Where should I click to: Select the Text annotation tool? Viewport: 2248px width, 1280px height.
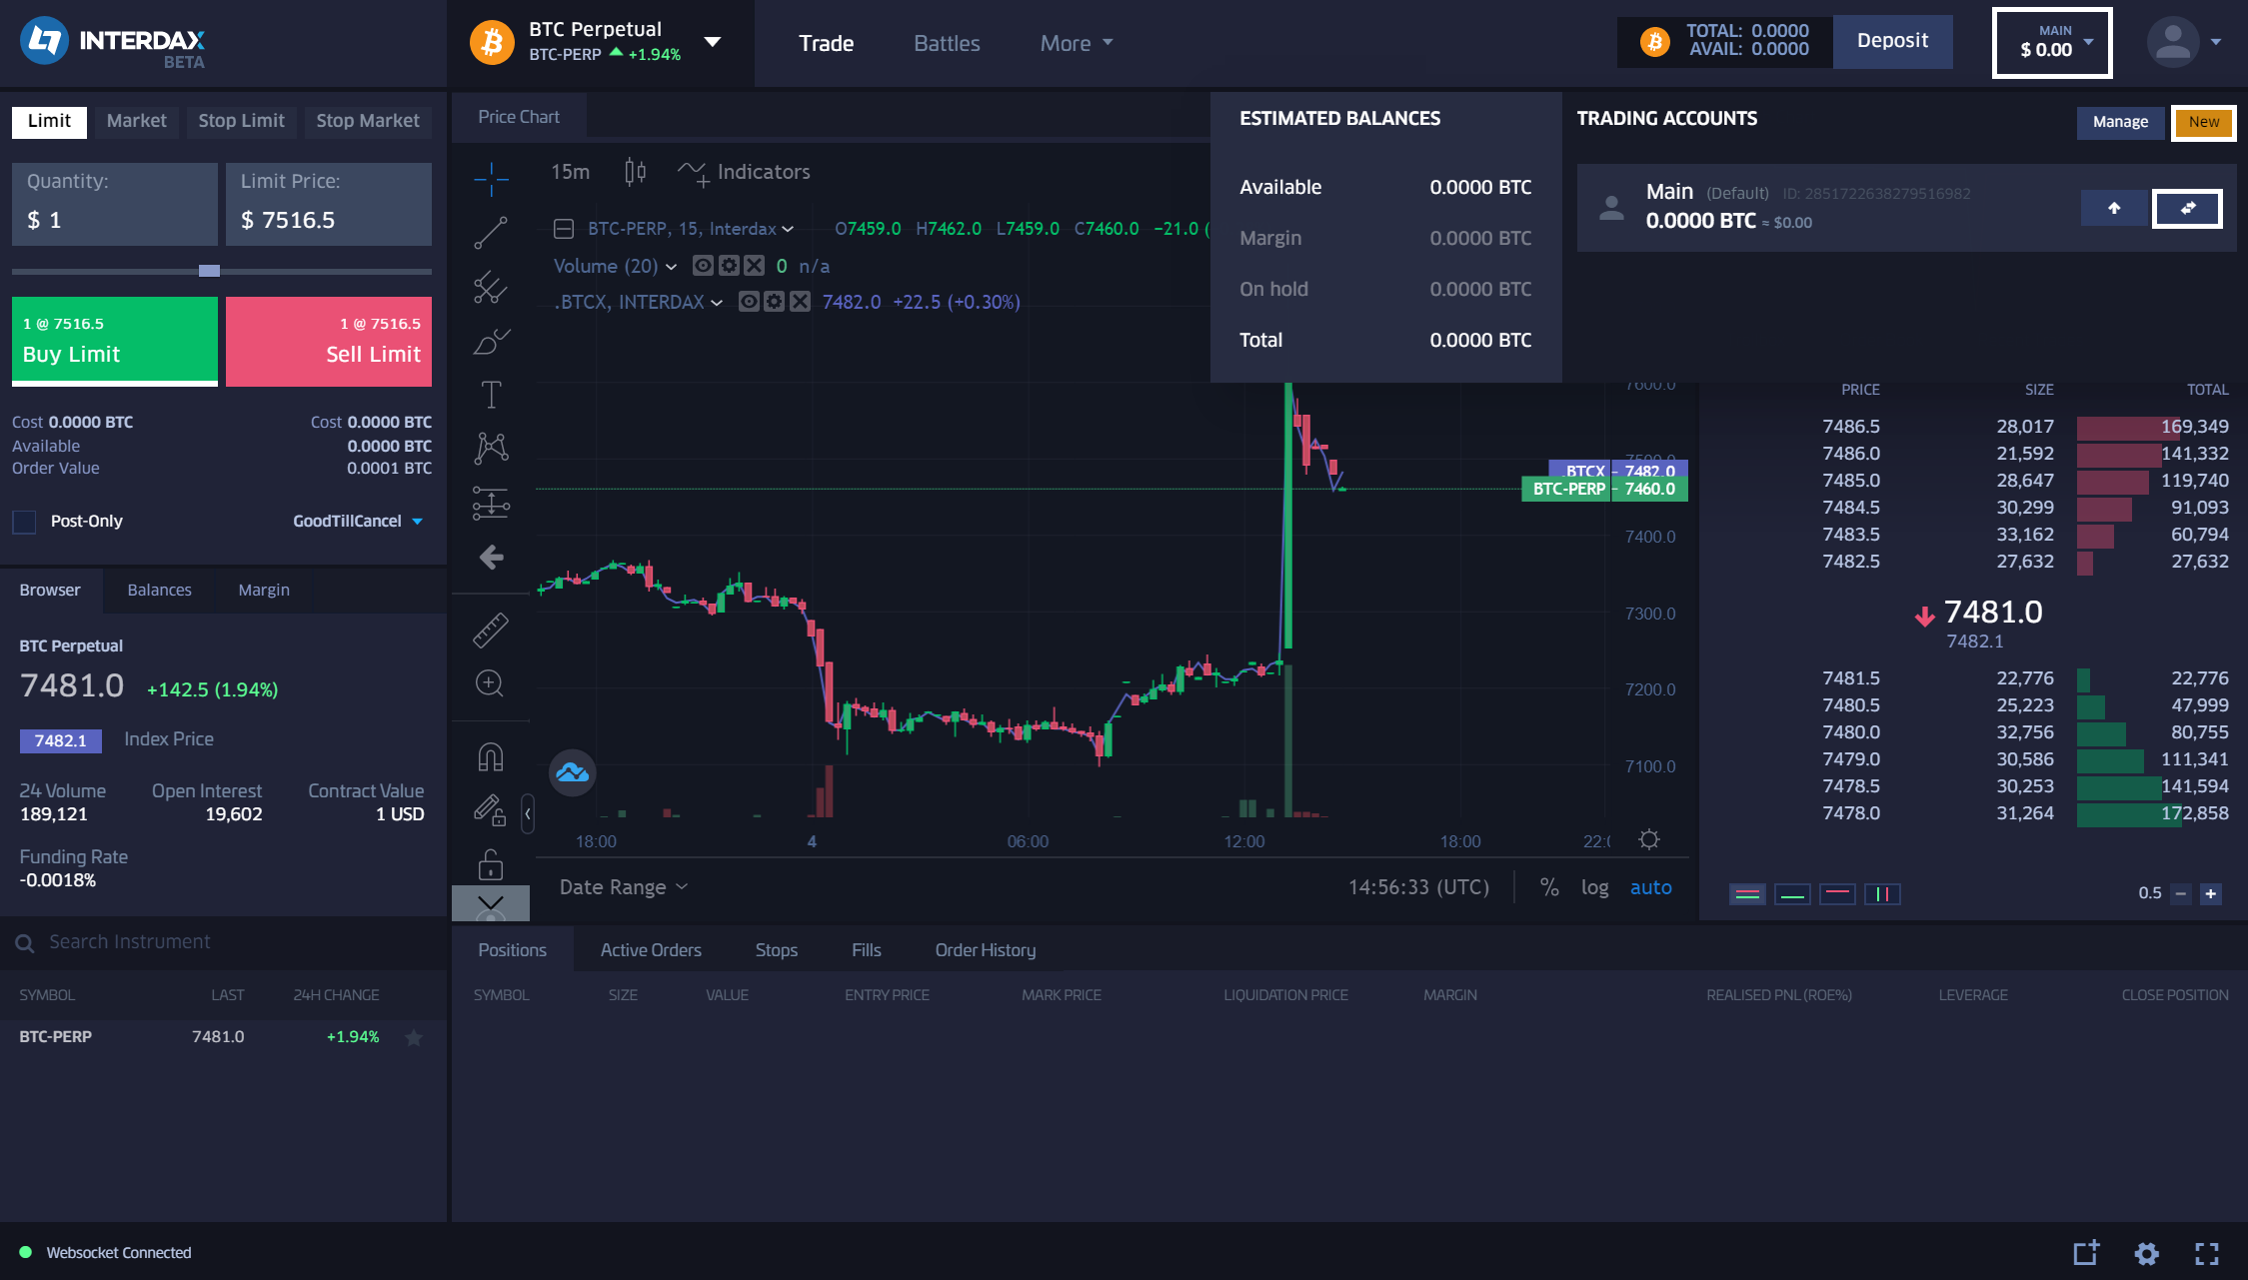[491, 395]
